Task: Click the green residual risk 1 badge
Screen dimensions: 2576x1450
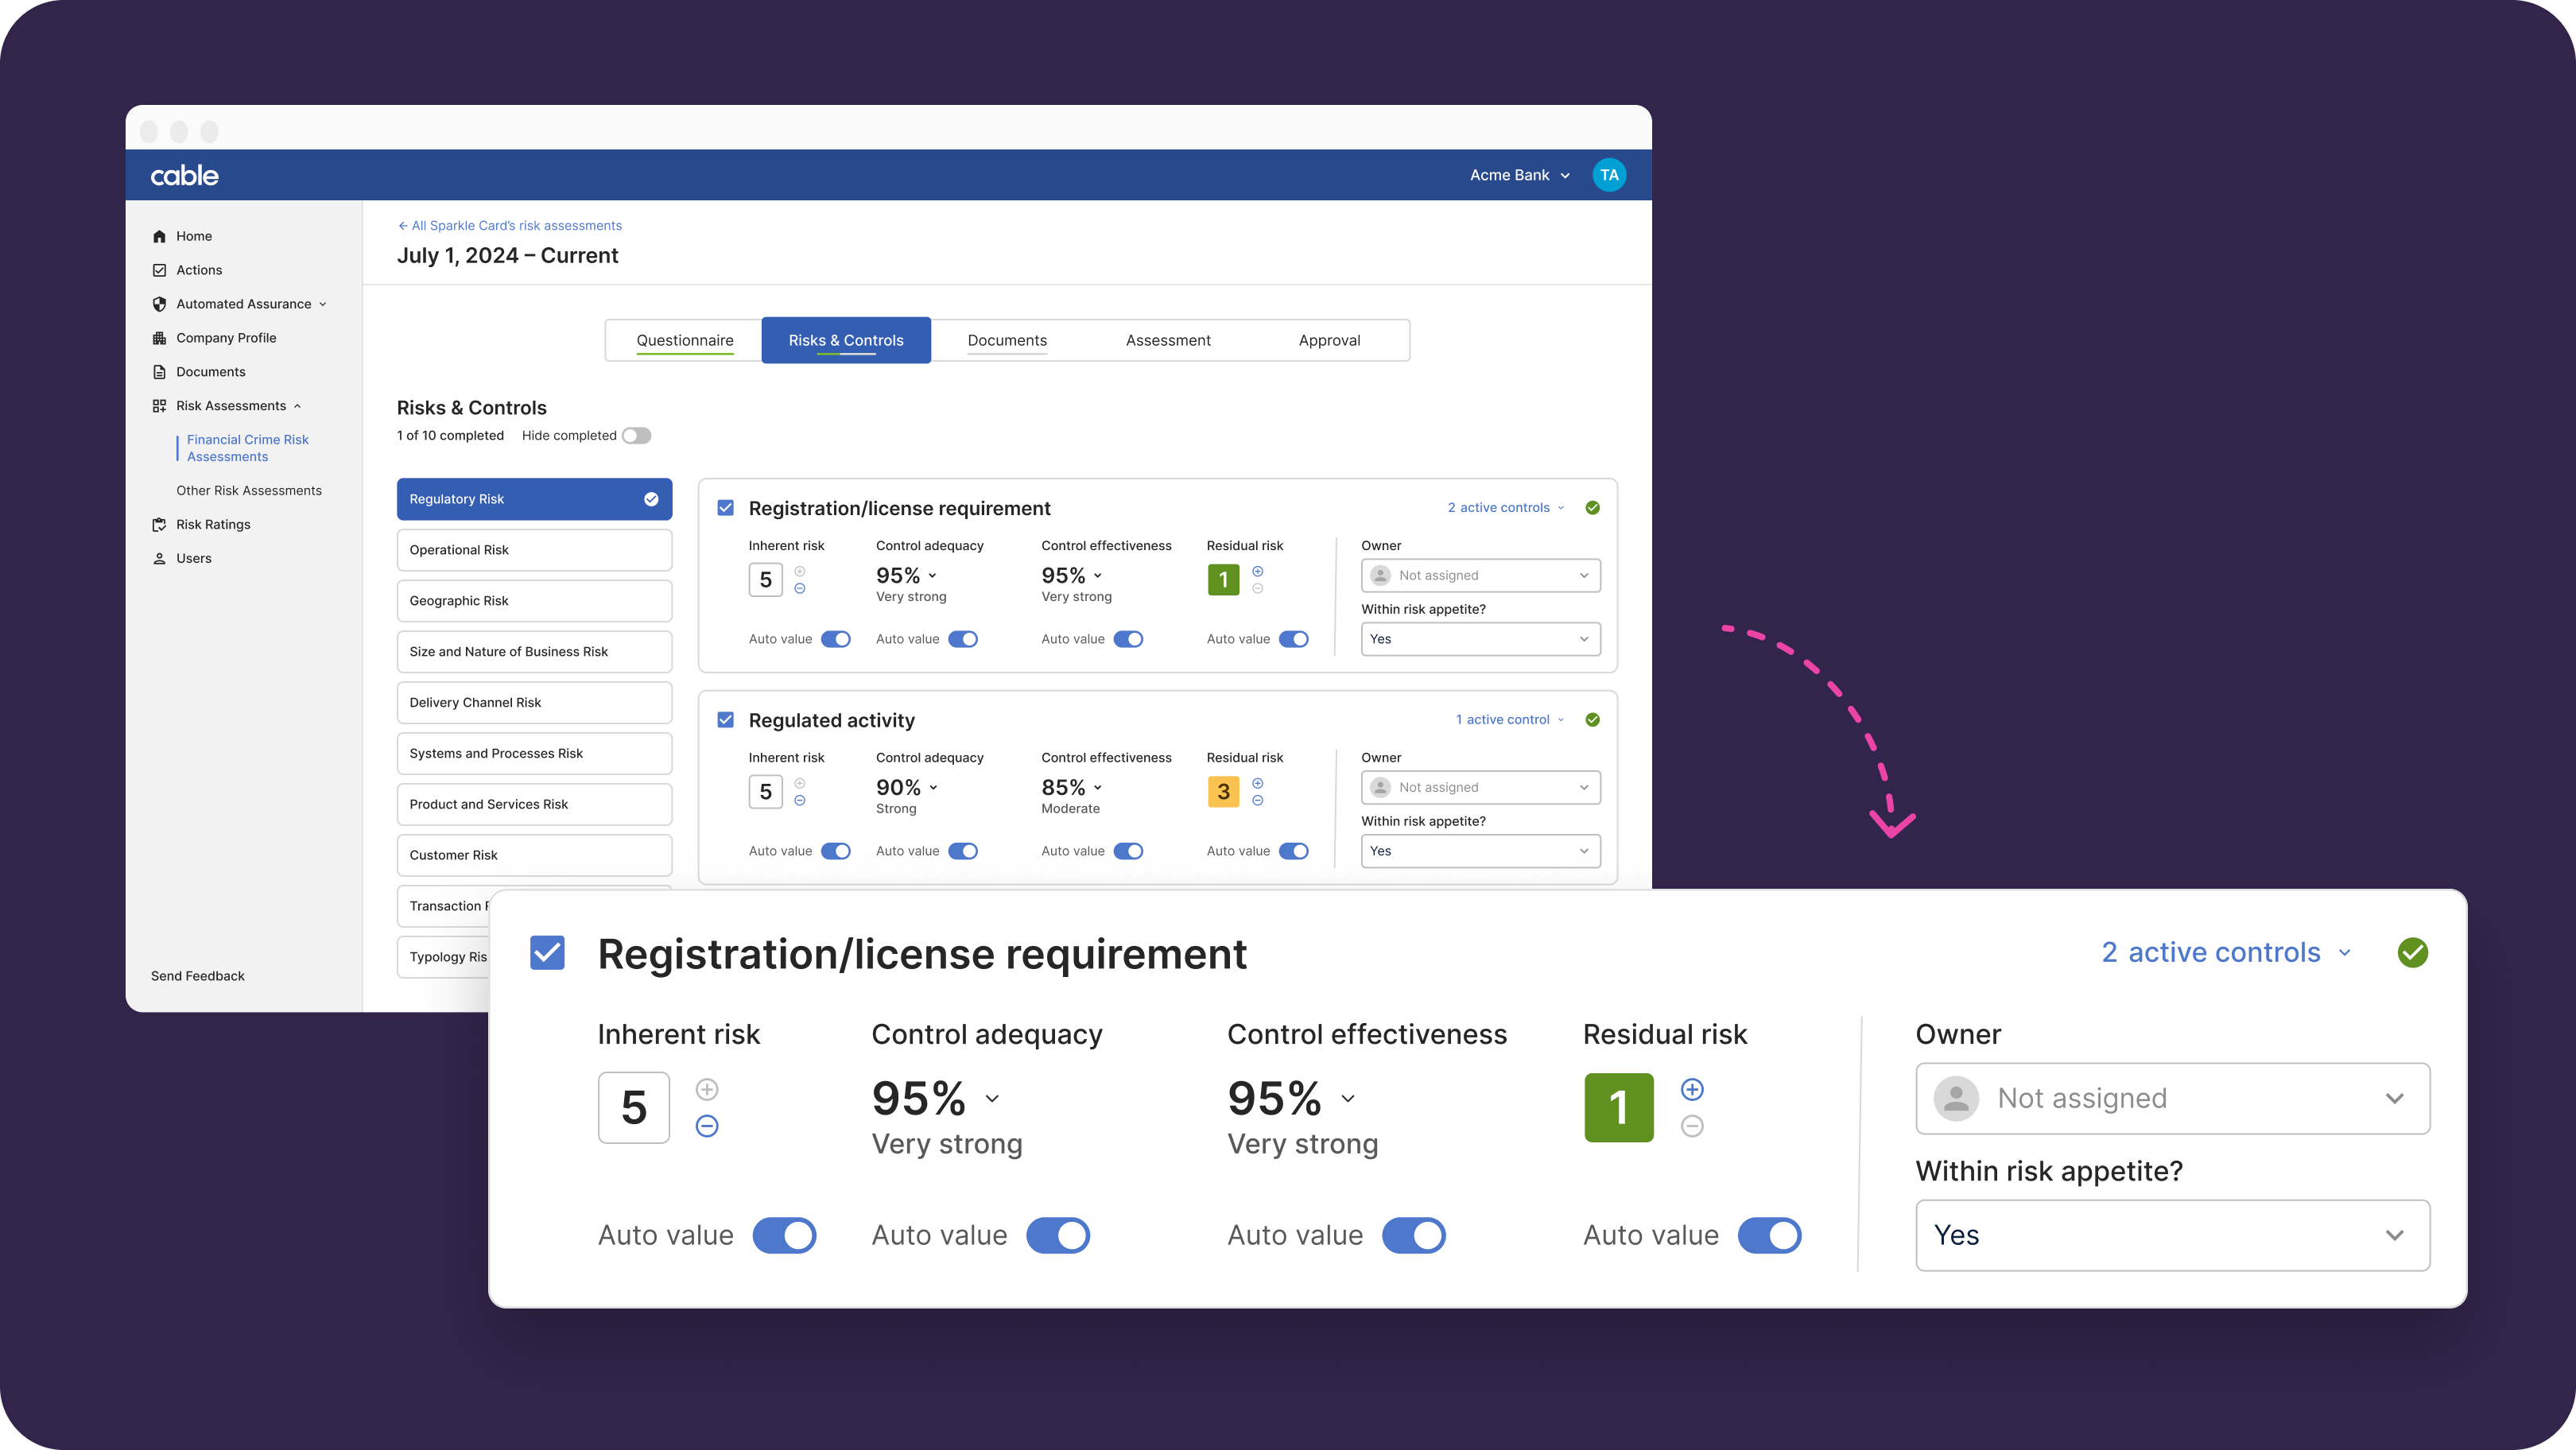Action: coord(1223,579)
